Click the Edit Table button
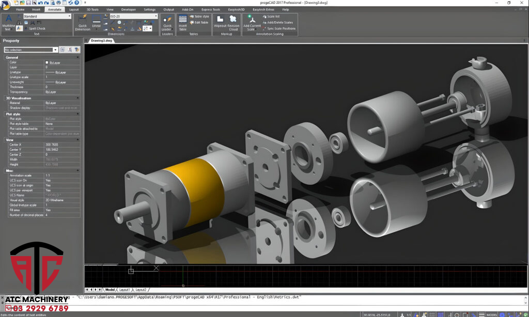 199,22
